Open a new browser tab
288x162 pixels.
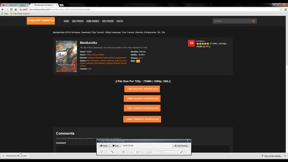pyautogui.click(x=62, y=5)
